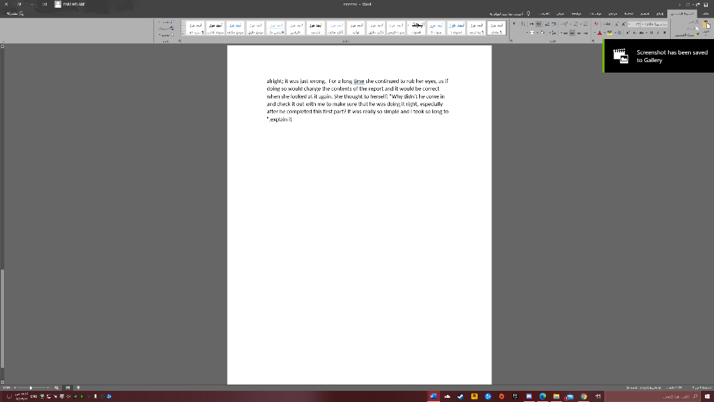Click the Cut scissors icon
Viewport: 714px width, 402px height.
pyautogui.click(x=697, y=22)
